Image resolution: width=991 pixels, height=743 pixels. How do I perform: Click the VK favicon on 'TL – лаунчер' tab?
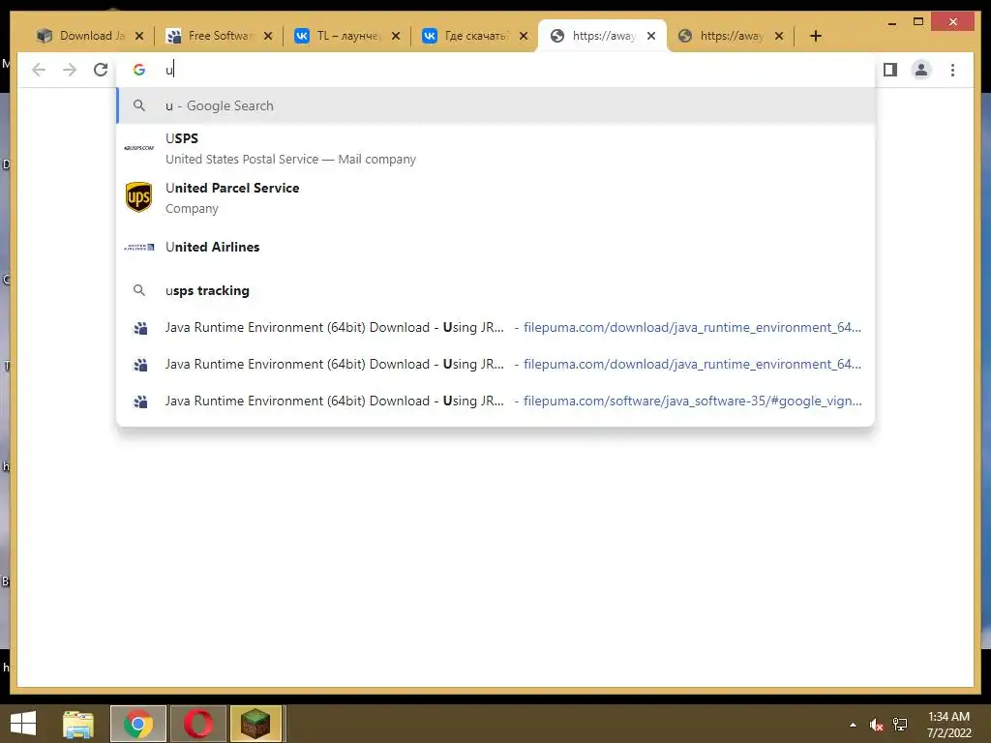pyautogui.click(x=302, y=36)
